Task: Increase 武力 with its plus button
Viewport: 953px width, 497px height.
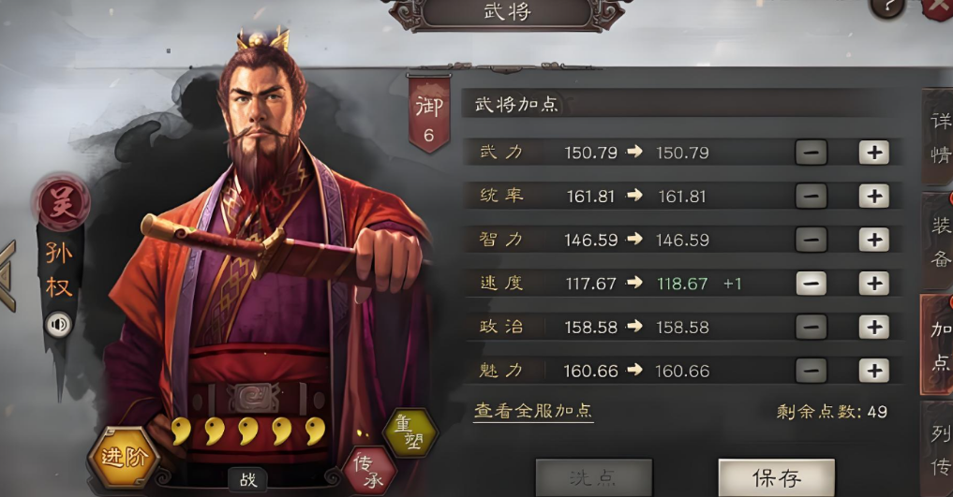Action: pyautogui.click(x=874, y=153)
